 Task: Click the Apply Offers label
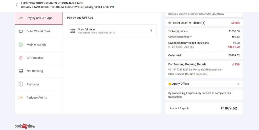click(181, 84)
